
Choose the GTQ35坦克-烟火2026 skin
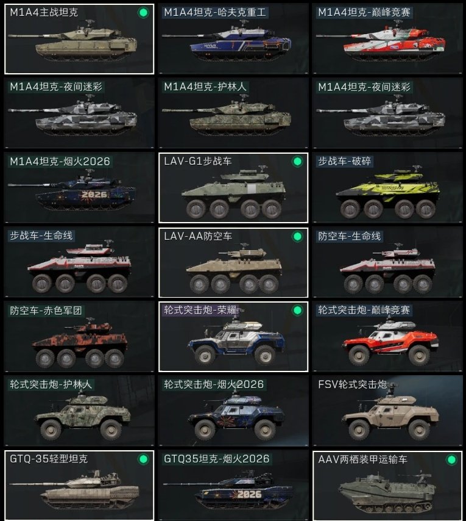233,486
